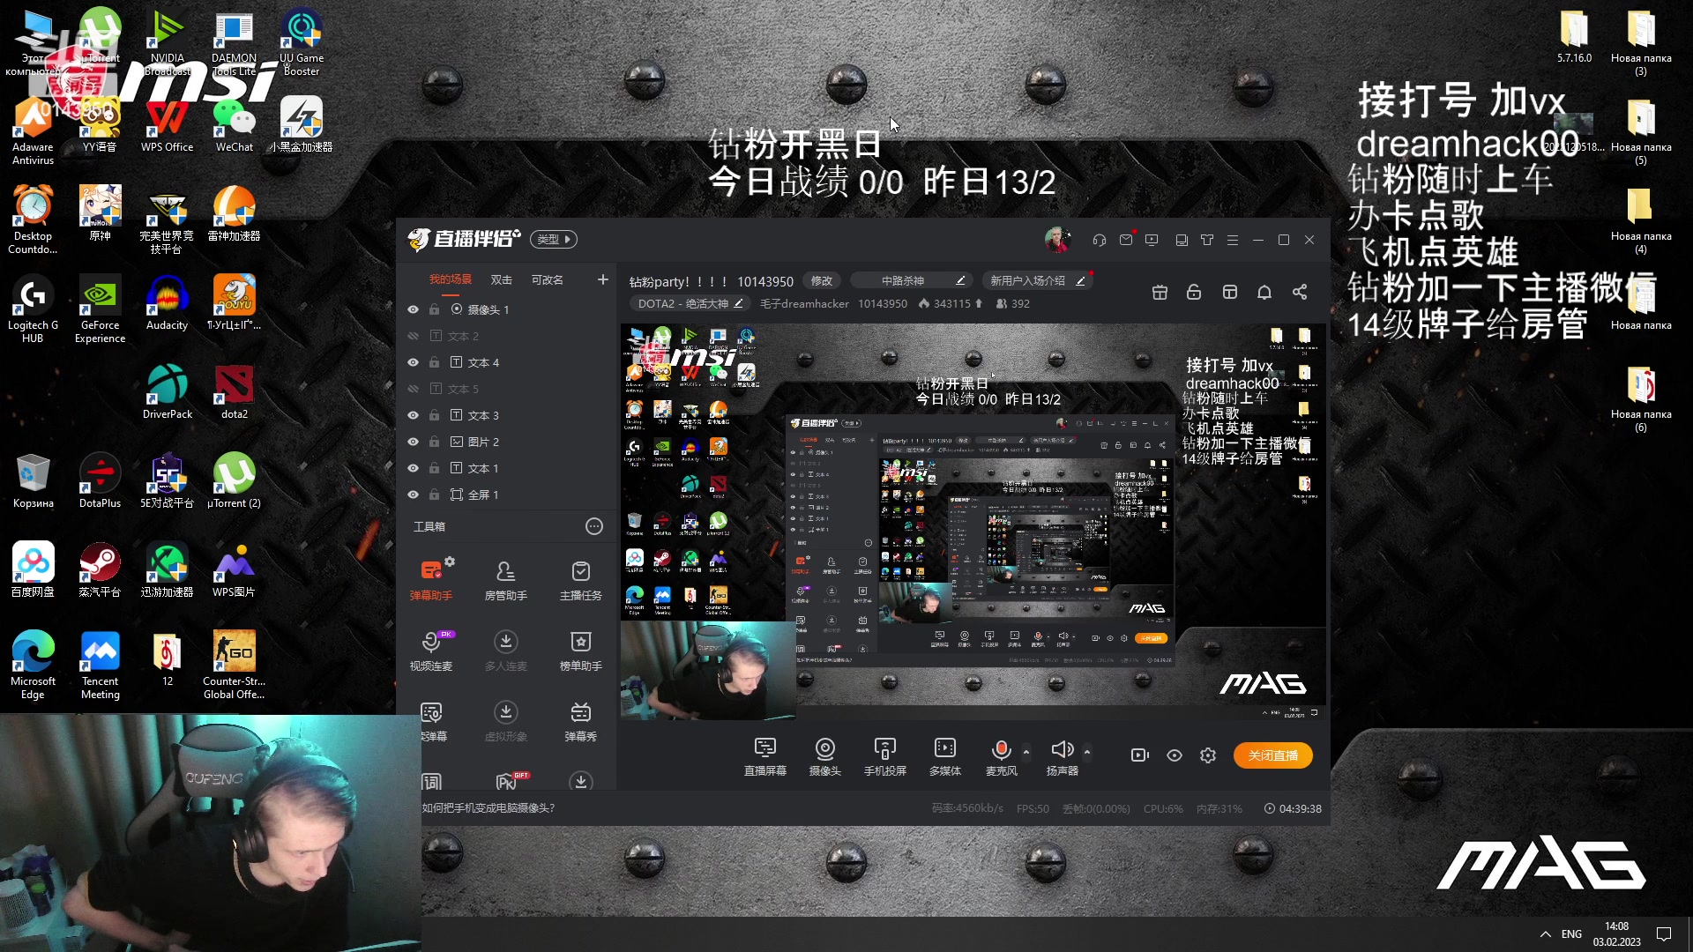Click the gift box icon in header
The height and width of the screenshot is (952, 1693).
click(1160, 292)
